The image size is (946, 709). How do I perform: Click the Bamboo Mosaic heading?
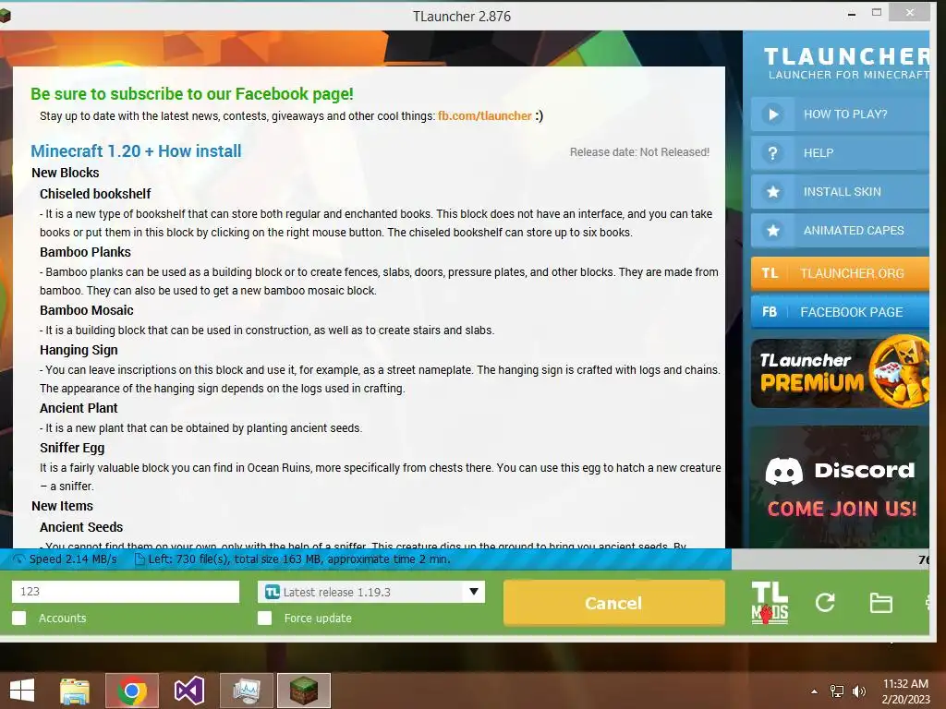click(86, 310)
